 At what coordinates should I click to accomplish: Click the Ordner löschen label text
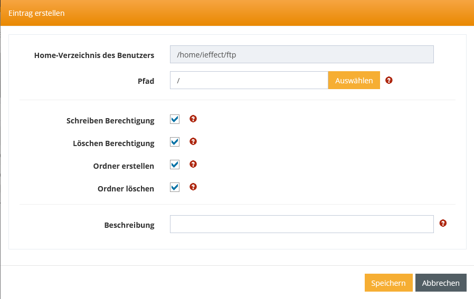click(126, 189)
